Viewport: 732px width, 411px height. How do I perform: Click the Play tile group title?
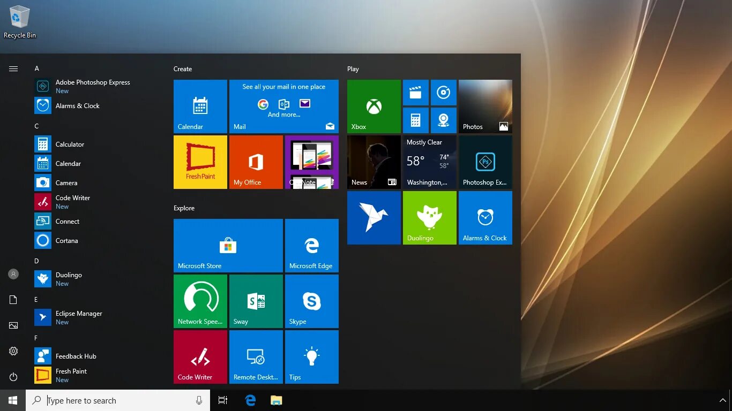353,69
